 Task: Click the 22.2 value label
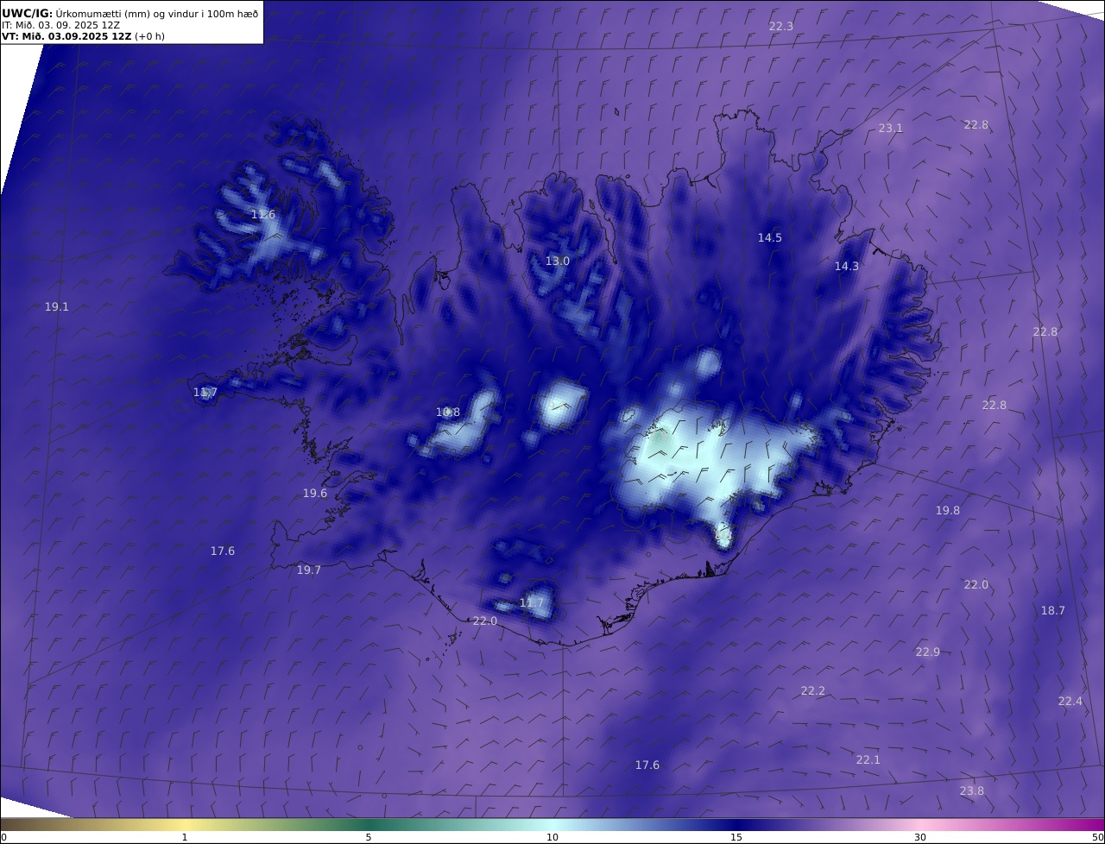click(812, 691)
